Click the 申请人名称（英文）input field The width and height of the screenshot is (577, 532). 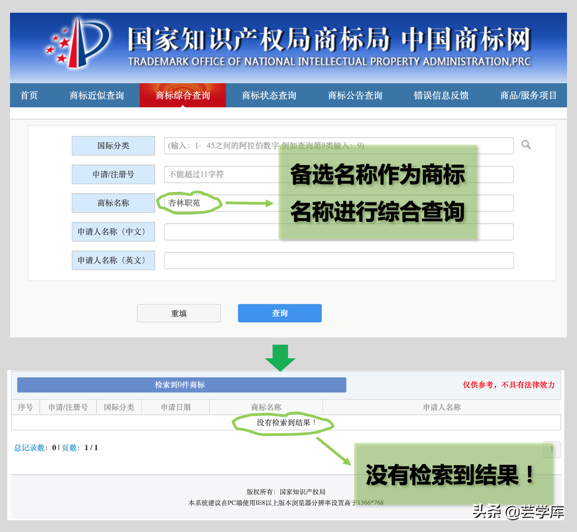click(339, 260)
